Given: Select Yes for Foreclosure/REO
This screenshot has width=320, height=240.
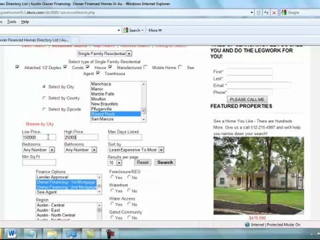Looking at the screenshot, I should (112, 177).
